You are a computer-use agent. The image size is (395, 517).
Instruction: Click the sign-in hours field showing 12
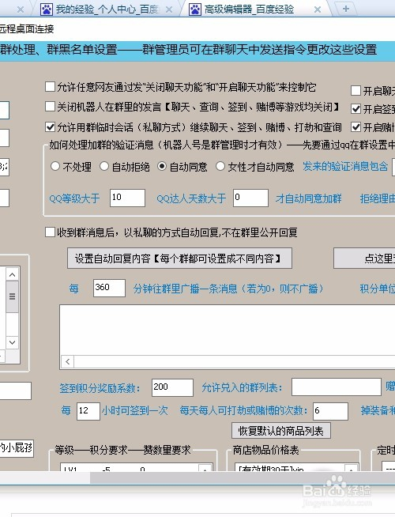pos(88,411)
